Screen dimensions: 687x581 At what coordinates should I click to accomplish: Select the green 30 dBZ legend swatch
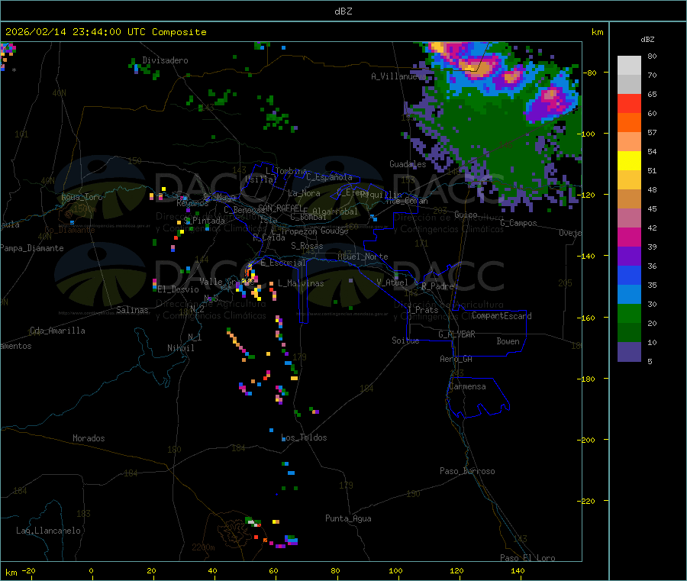pos(629,313)
